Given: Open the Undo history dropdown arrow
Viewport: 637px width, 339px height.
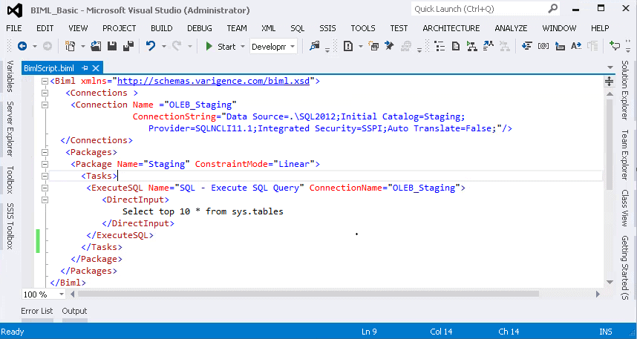Looking at the screenshot, I should pos(164,46).
